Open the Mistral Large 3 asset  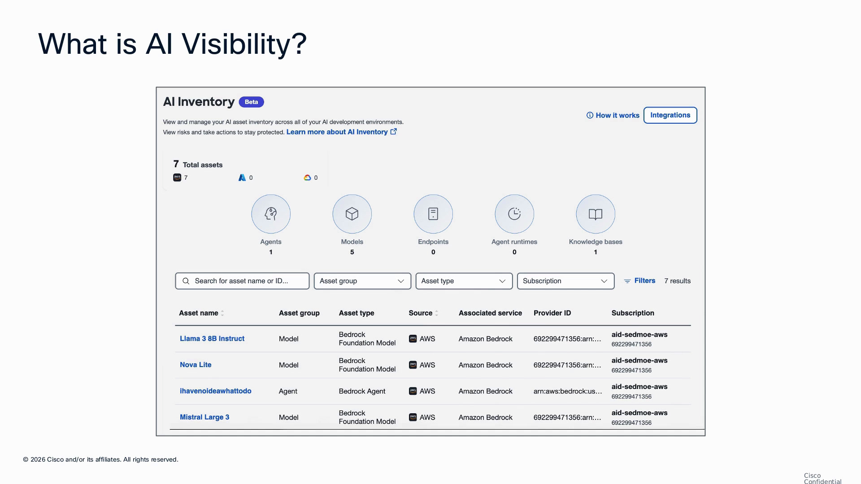(x=204, y=417)
